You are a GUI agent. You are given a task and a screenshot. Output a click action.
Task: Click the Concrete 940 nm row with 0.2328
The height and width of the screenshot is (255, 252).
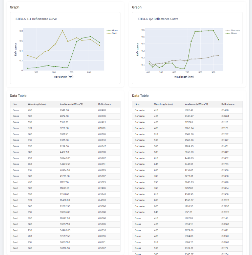click(x=187, y=212)
